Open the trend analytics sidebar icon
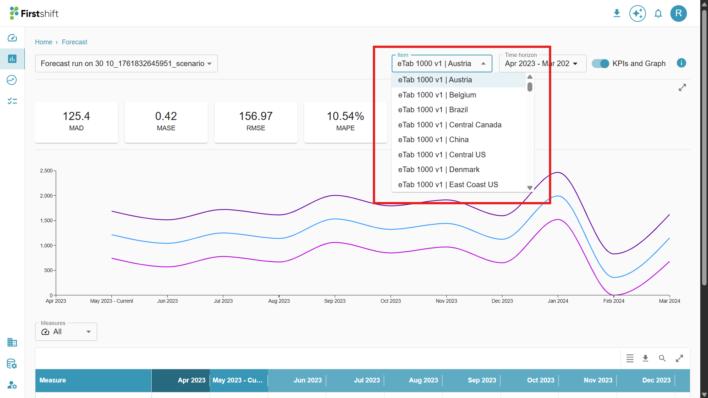The width and height of the screenshot is (708, 398). pyautogui.click(x=12, y=80)
